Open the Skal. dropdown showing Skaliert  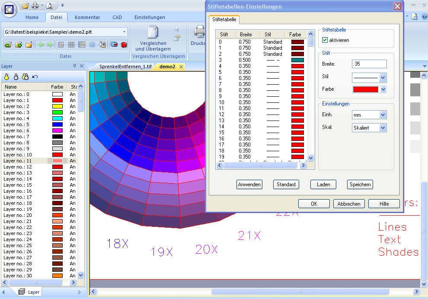click(x=382, y=128)
